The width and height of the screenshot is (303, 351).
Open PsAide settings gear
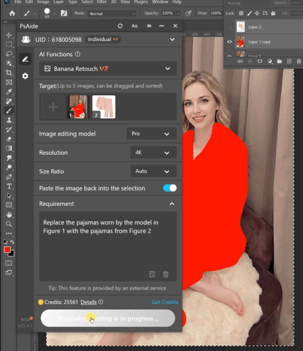point(25,76)
